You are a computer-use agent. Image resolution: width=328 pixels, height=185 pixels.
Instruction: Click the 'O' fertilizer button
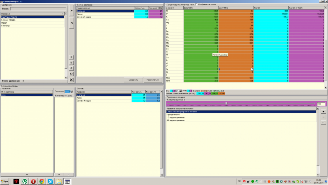pyautogui.click(x=71, y=68)
